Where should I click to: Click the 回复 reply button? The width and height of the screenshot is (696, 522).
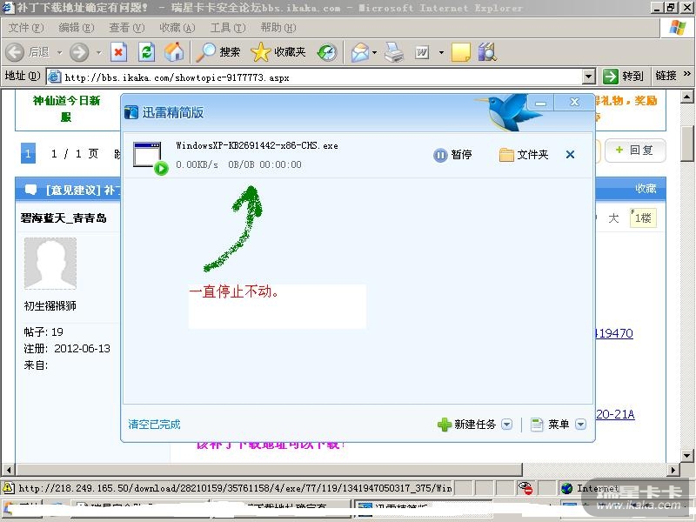635,151
